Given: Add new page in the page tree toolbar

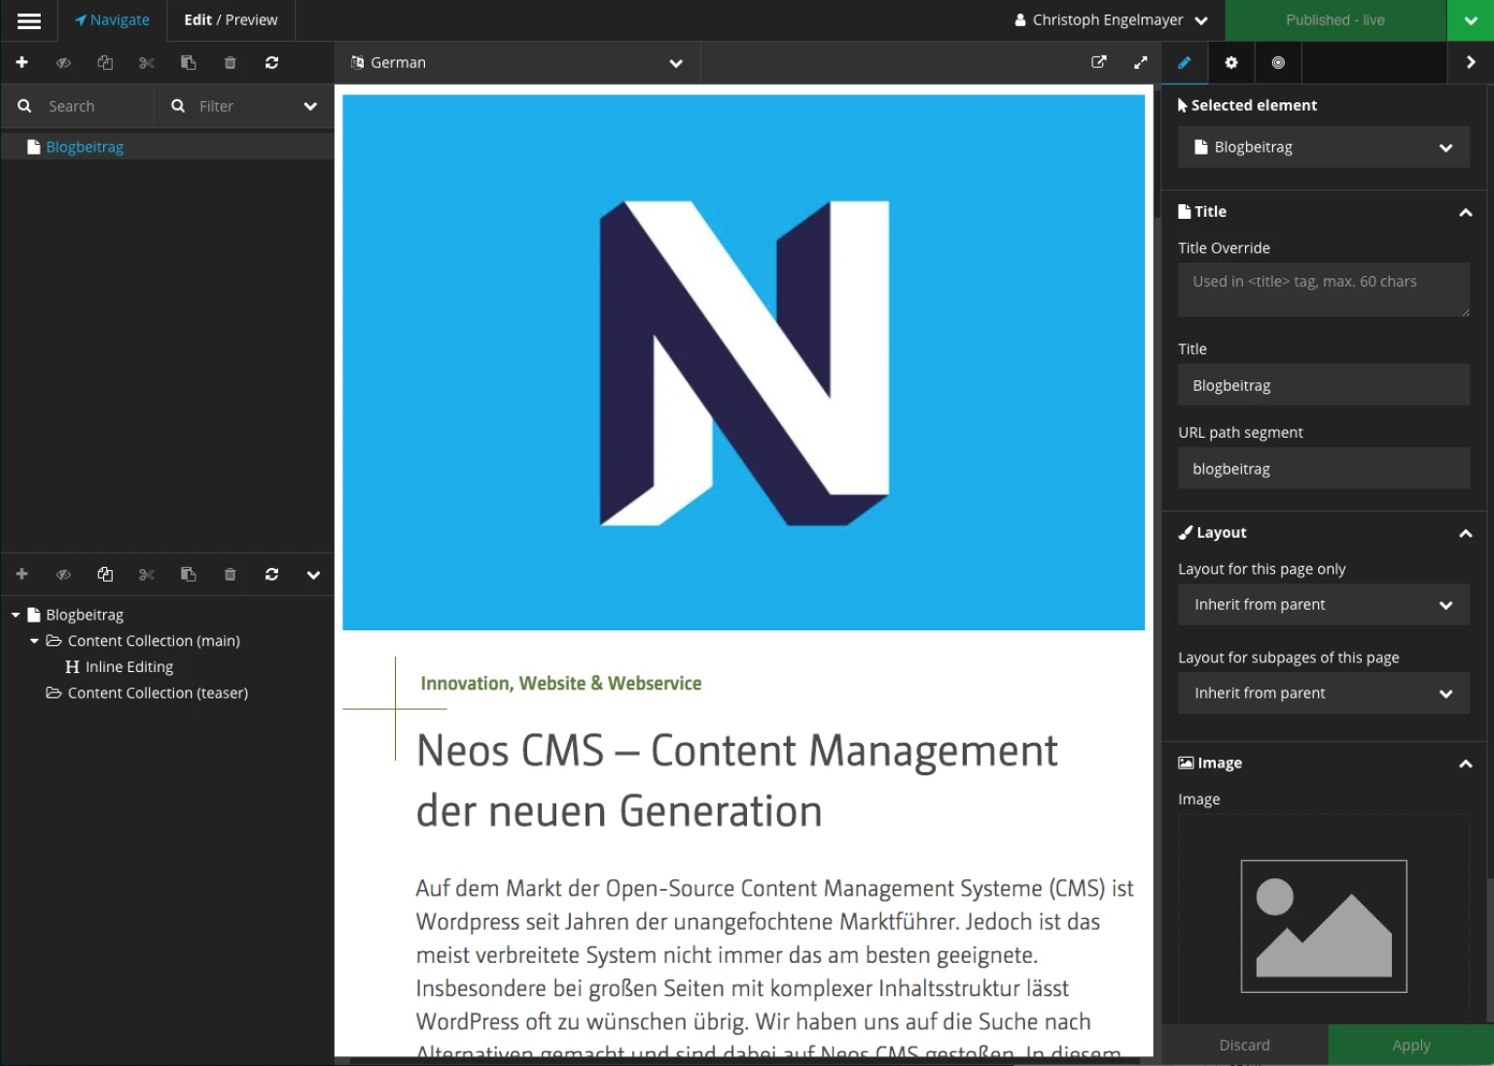Looking at the screenshot, I should [x=21, y=62].
